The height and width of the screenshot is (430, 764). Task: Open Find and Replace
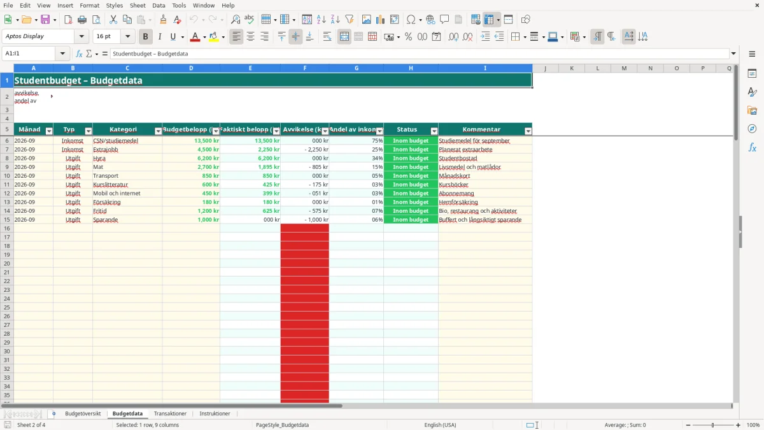236,20
